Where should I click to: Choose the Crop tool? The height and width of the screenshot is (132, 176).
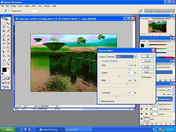(4, 31)
